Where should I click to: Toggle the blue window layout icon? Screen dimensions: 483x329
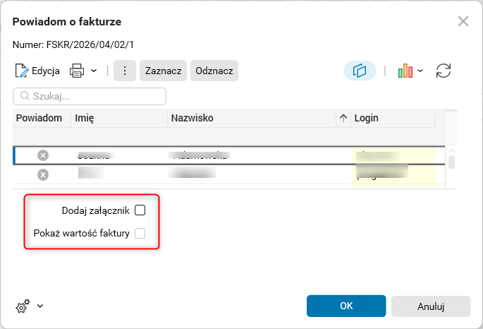360,71
